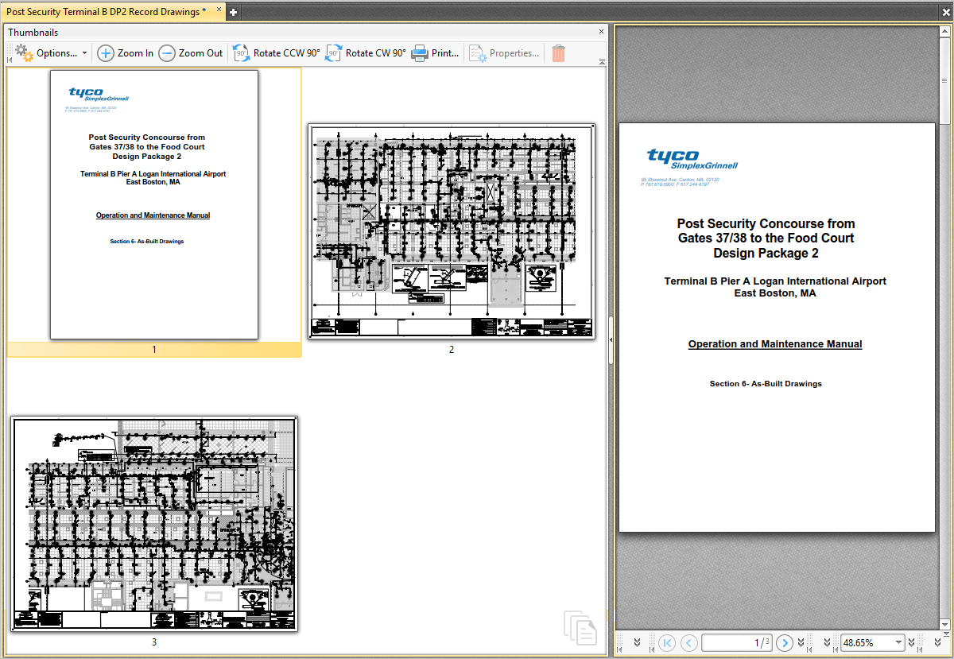
Task: Rotate page CW 90 degrees
Action: [x=333, y=53]
